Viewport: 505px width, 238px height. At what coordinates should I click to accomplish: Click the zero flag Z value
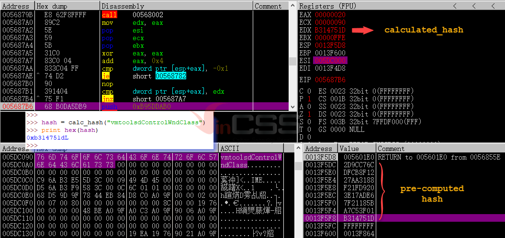point(309,114)
